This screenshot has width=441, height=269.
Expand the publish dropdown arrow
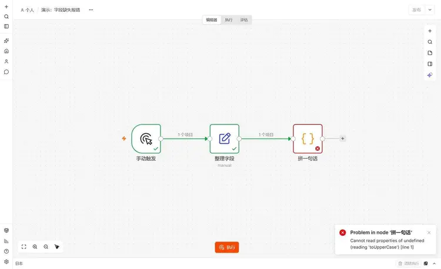pos(430,10)
